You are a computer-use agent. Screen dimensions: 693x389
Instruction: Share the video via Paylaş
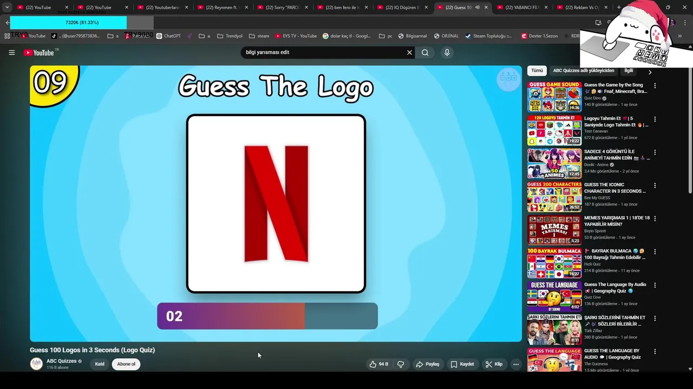coord(427,364)
